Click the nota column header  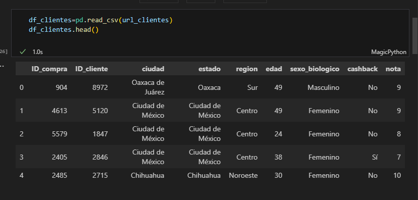(393, 69)
